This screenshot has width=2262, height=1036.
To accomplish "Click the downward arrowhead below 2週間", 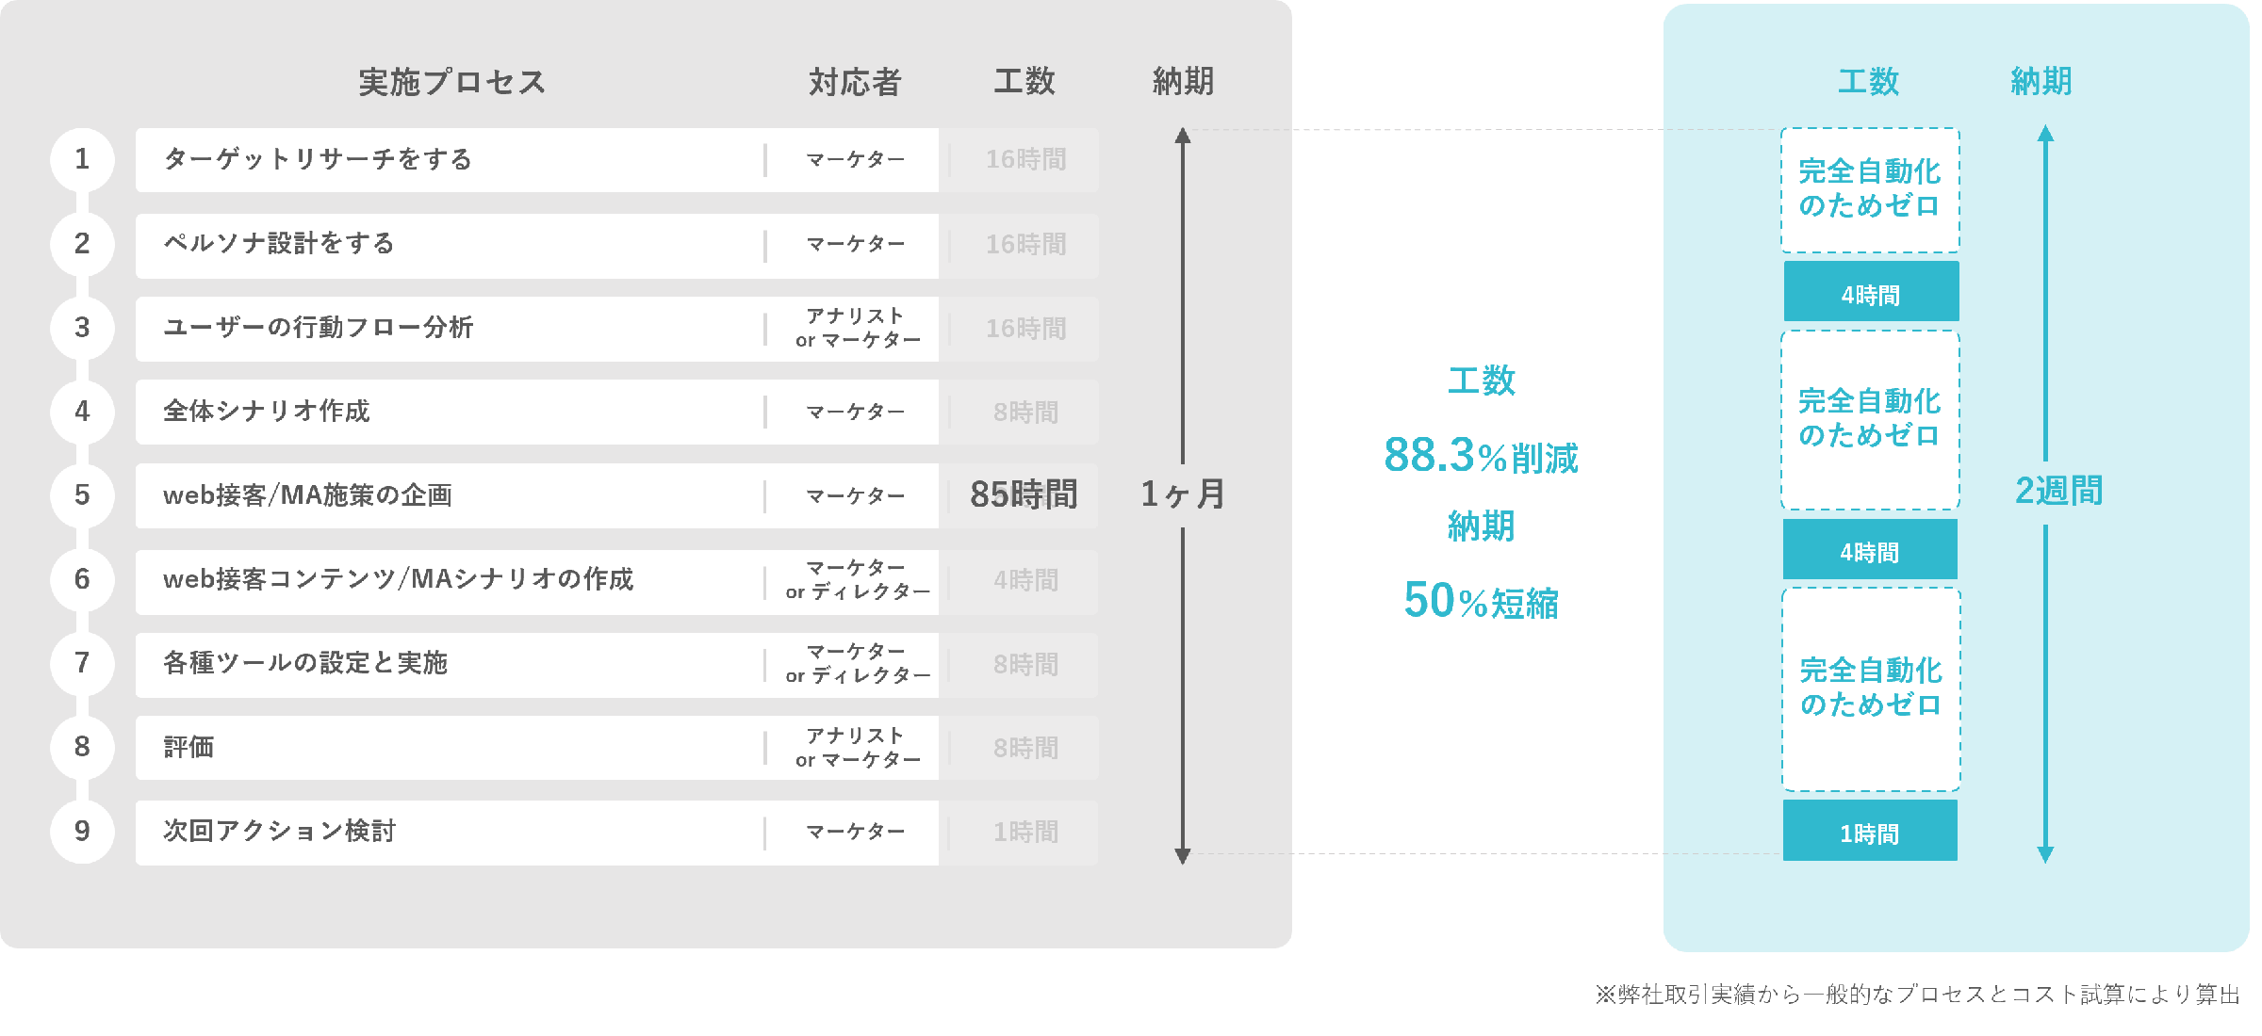I will point(2045,854).
